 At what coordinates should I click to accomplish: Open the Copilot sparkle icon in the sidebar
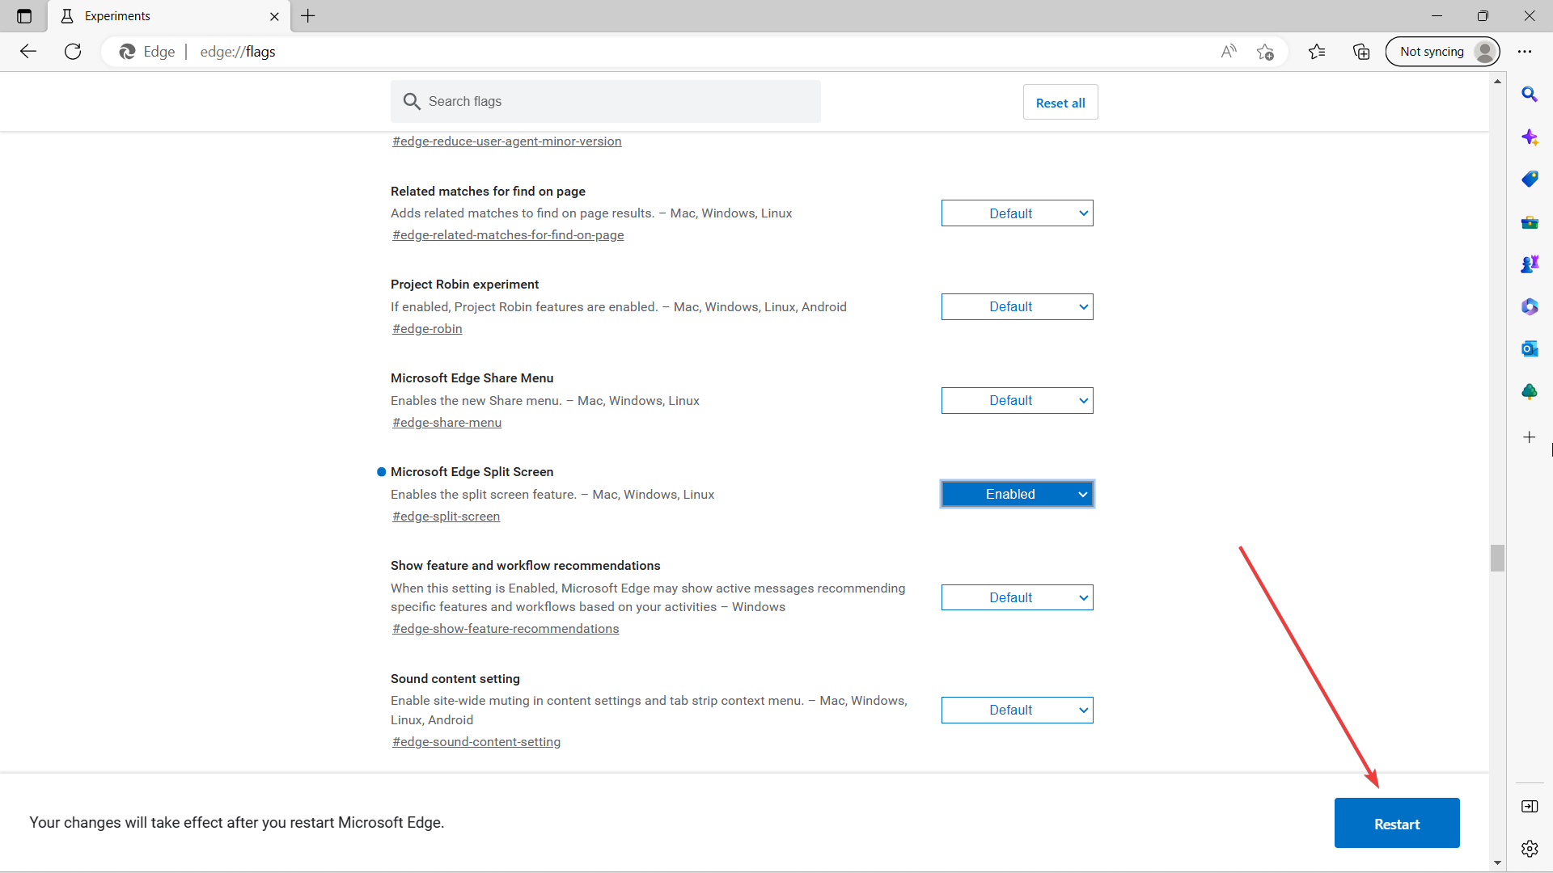(x=1529, y=137)
